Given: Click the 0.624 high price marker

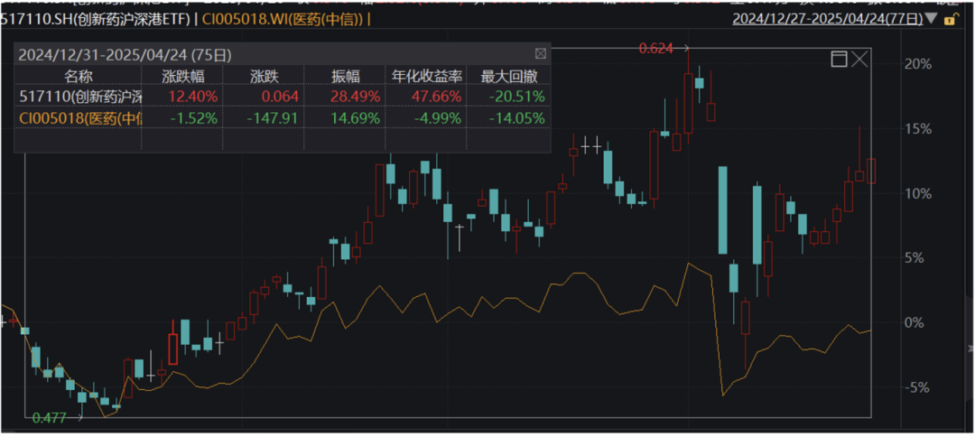Looking at the screenshot, I should click(x=656, y=47).
